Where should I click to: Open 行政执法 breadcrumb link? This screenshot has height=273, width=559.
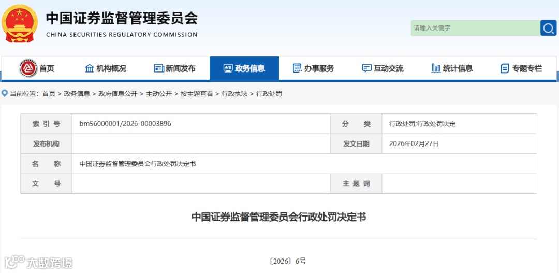[x=234, y=94]
